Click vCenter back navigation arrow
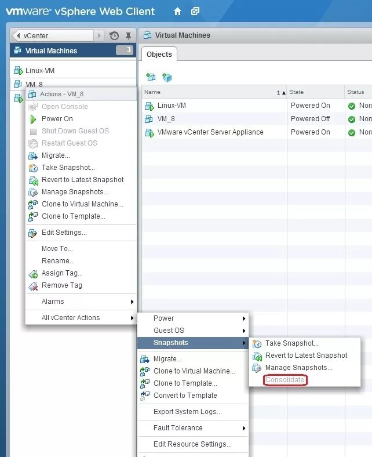Image resolution: width=372 pixels, height=457 pixels. point(19,35)
